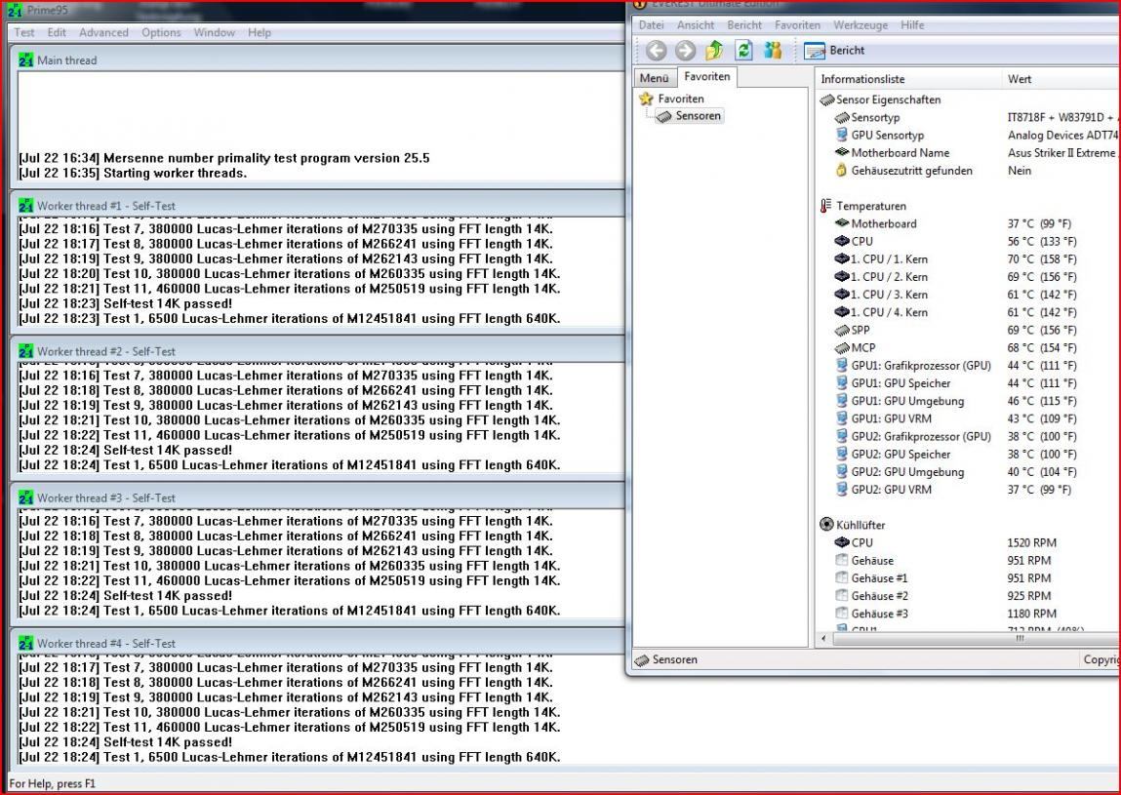Click Worker thread #3 window icon
The height and width of the screenshot is (795, 1121).
[x=26, y=497]
